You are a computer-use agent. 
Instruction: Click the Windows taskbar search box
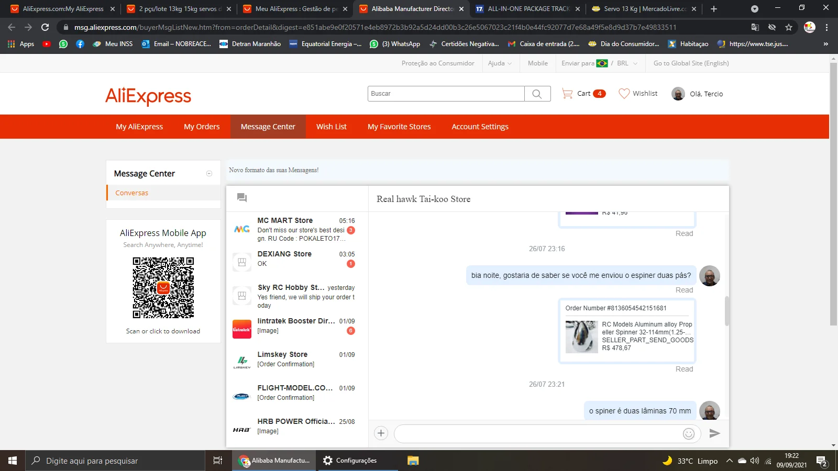tap(115, 461)
